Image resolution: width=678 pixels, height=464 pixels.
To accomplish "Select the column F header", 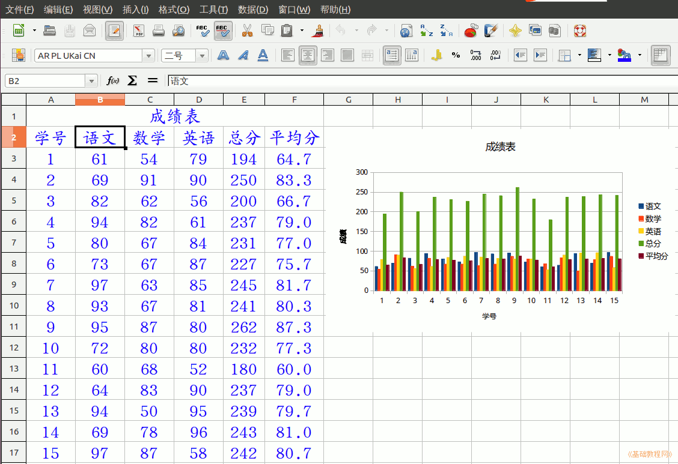I will (x=294, y=100).
